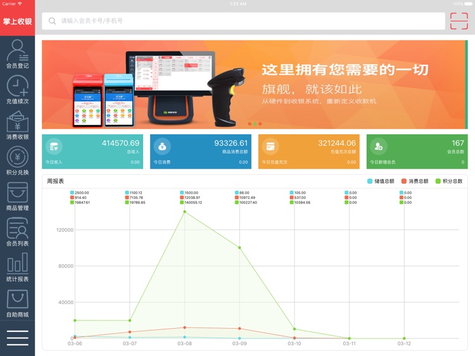Click the 今日新增会员 label
The height and width of the screenshot is (356, 475).
383,162
